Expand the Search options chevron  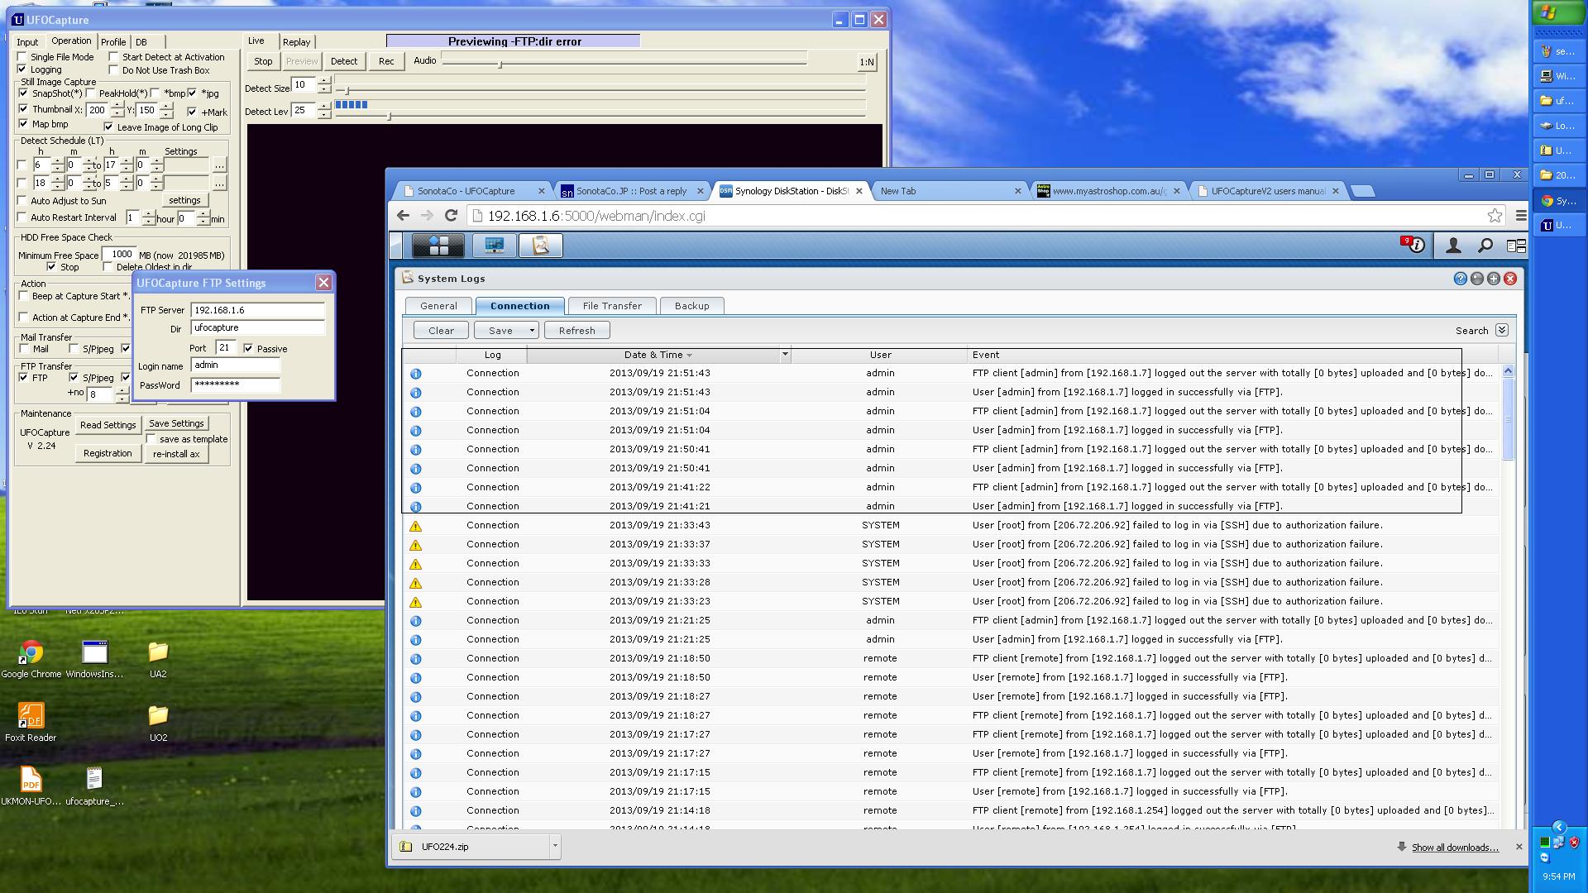pyautogui.click(x=1502, y=330)
